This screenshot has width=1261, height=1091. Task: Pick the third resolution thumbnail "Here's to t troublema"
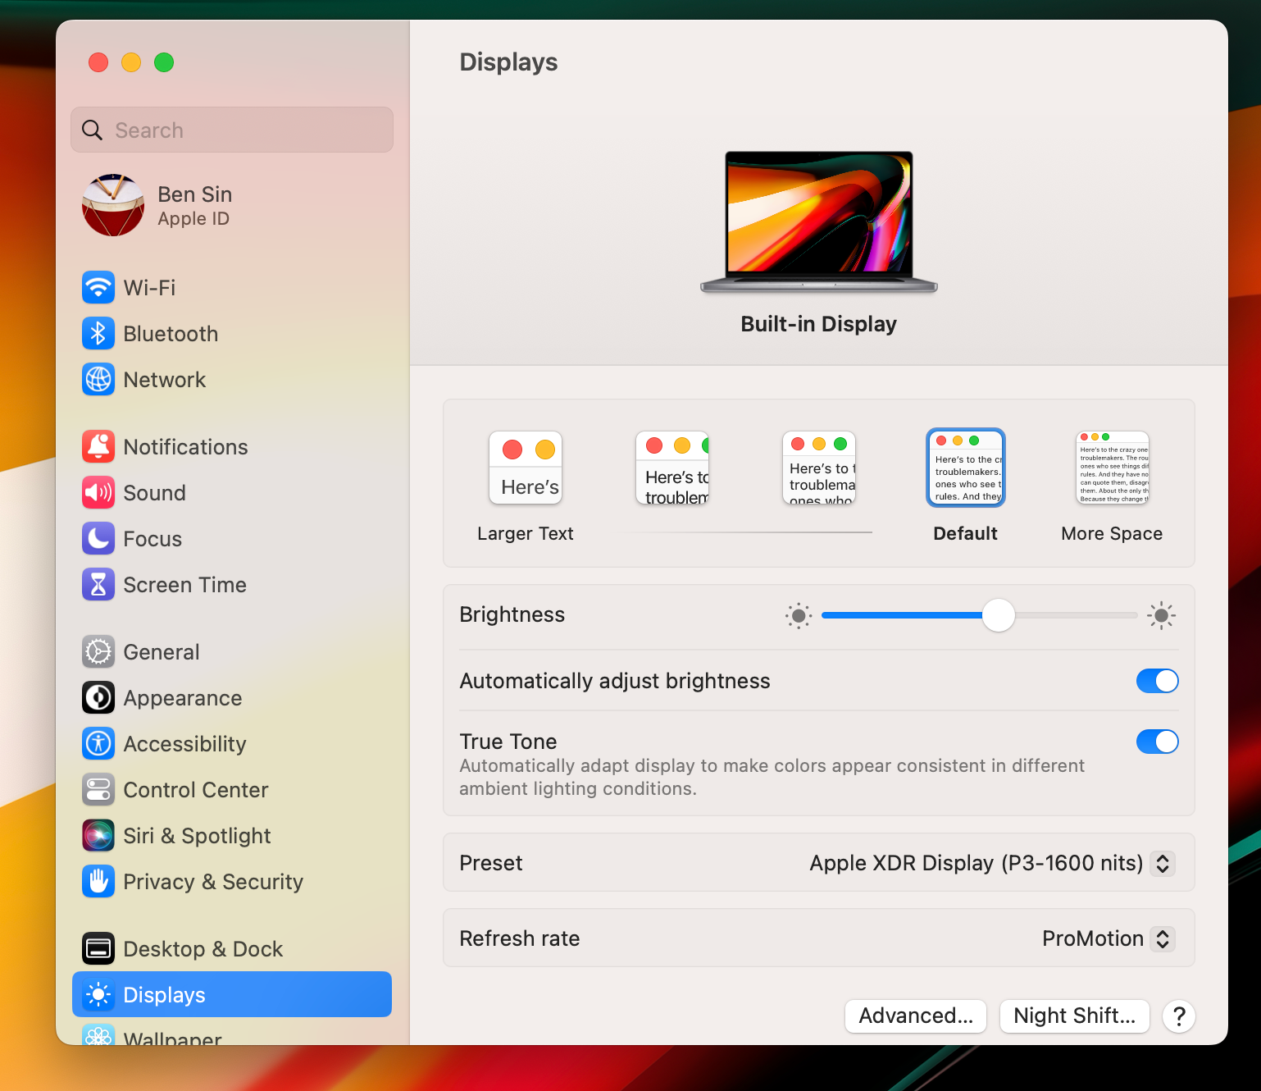click(819, 468)
